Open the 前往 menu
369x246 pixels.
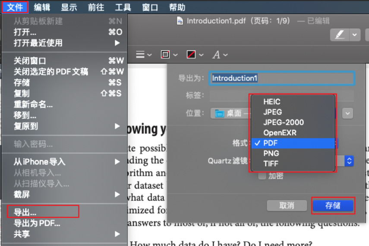point(96,7)
